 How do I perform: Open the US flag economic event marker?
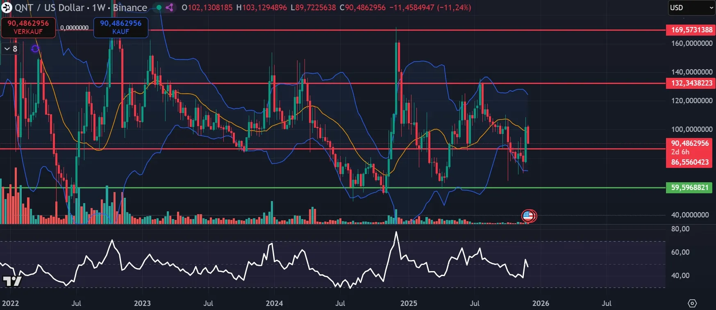click(x=528, y=216)
